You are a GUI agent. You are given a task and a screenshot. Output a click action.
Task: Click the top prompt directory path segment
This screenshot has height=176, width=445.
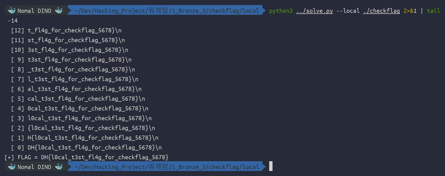167,11
